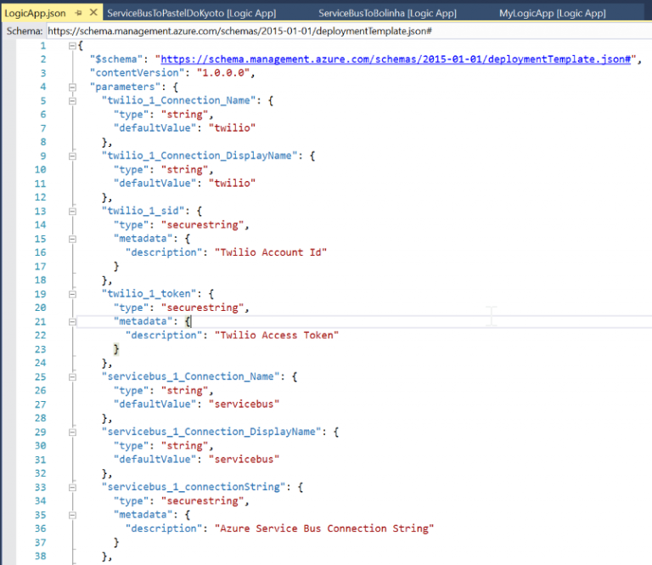Click "Azure Service Bus Connection String" value
This screenshot has width=652, height=565.
(x=324, y=528)
